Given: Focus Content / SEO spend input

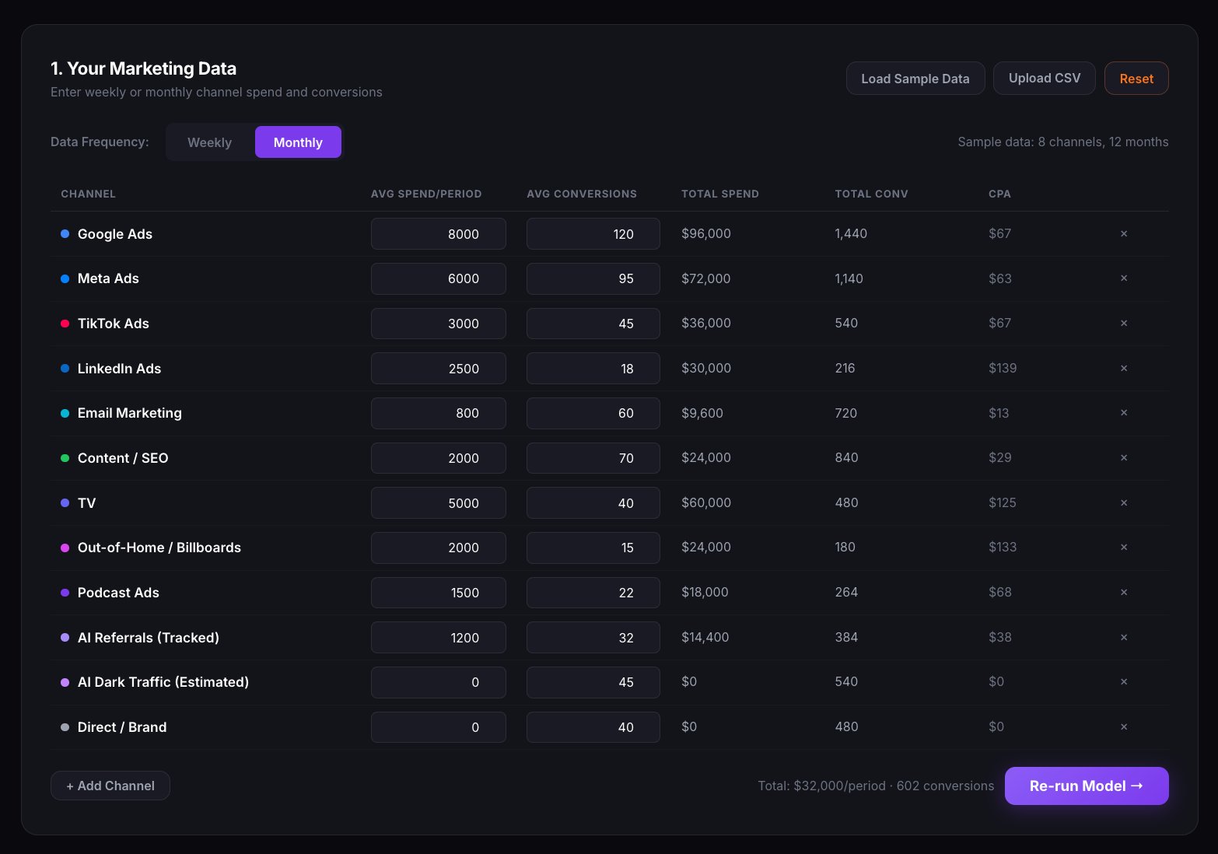Looking at the screenshot, I should (439, 458).
